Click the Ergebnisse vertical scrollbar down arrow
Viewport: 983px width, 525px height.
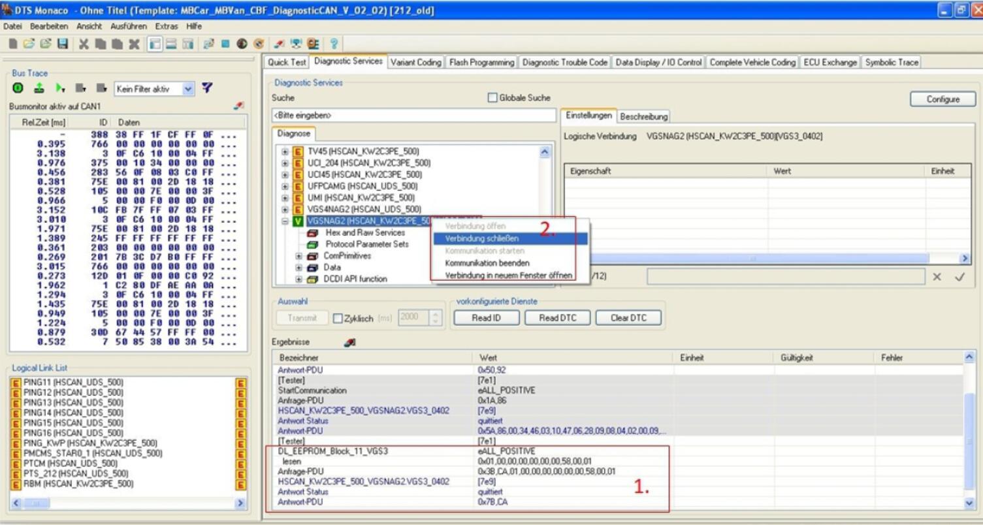coord(969,503)
